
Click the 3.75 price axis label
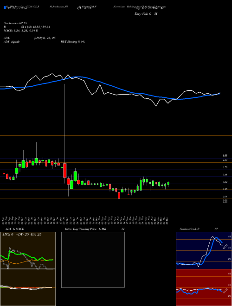pyautogui.click(x=225, y=167)
